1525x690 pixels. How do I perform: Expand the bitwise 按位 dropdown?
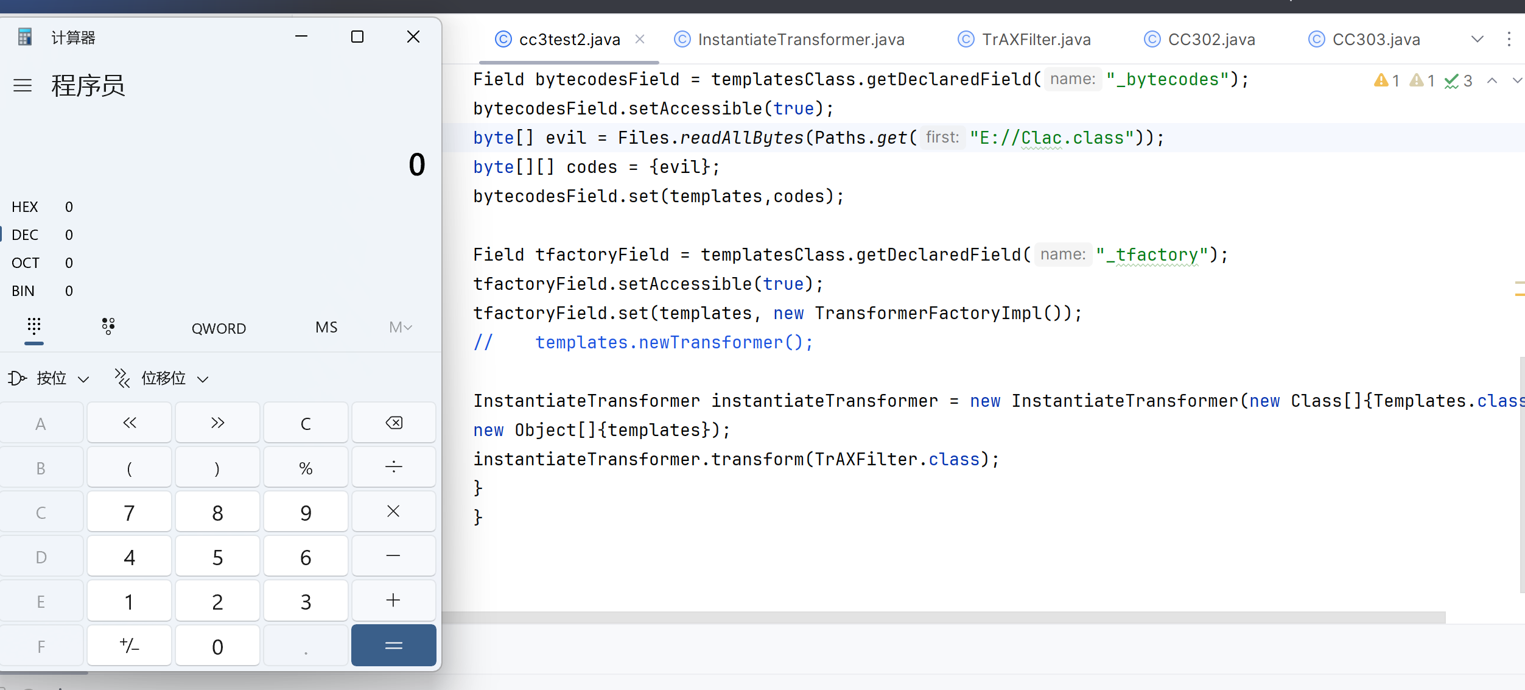(49, 378)
